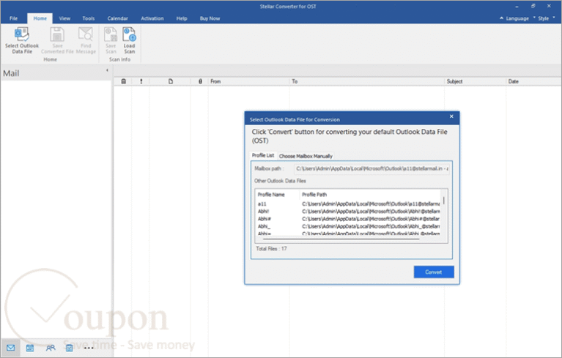Sort by item type page icon column
This screenshot has width=562, height=358.
(171, 81)
